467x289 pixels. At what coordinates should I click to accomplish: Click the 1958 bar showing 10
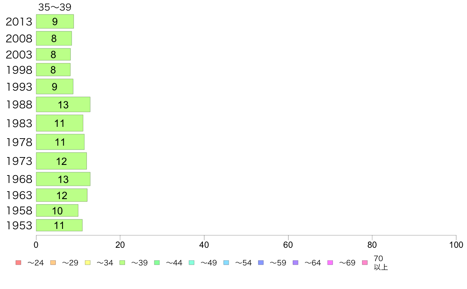[57, 210]
